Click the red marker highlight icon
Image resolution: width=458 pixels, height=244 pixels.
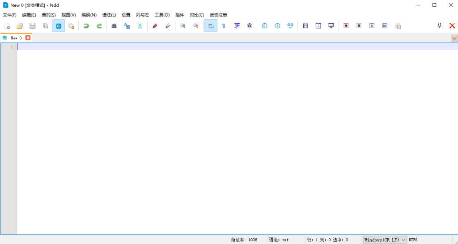(155, 26)
